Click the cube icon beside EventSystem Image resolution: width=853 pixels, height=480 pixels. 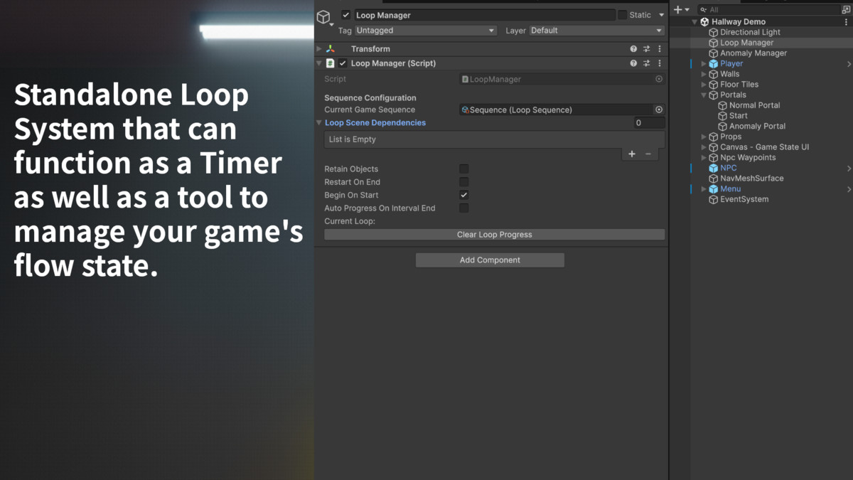pyautogui.click(x=714, y=200)
